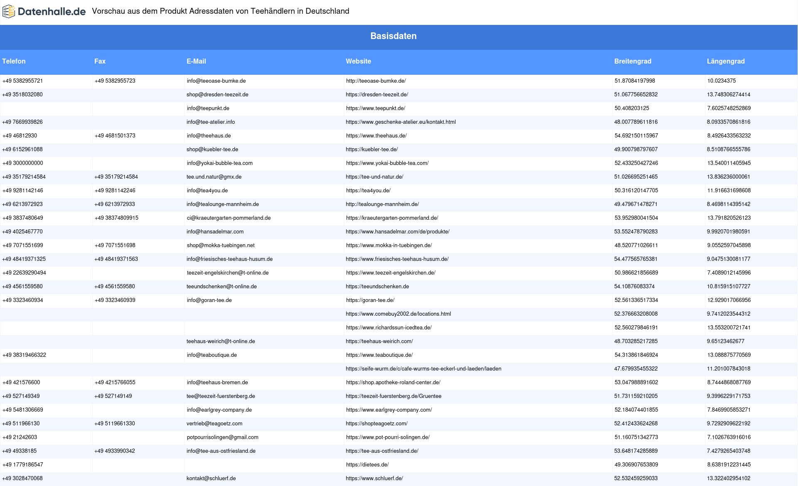The height and width of the screenshot is (486, 798).
Task: Select email vertrieb@teagoetz.com
Action: pyautogui.click(x=214, y=424)
